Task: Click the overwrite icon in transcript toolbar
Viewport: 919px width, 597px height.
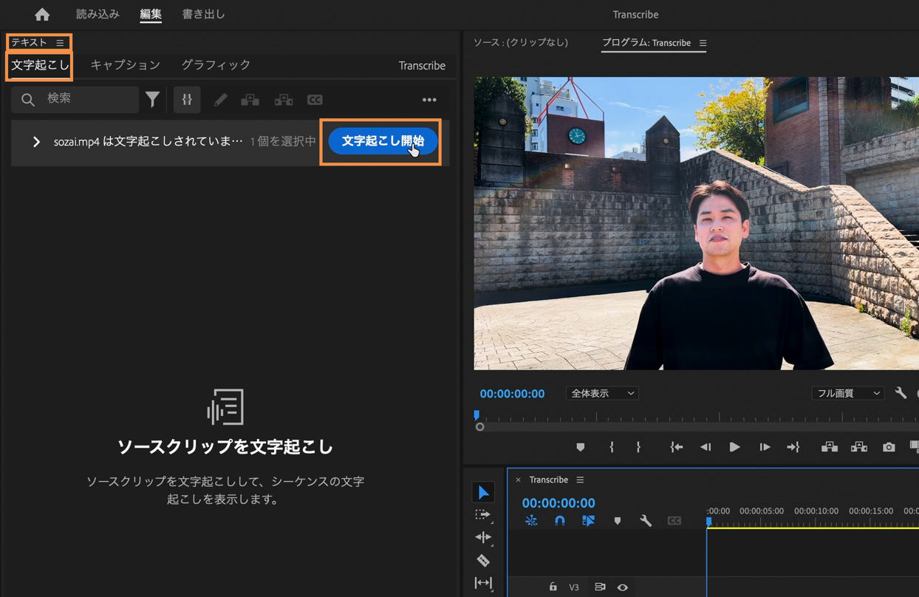Action: pyautogui.click(x=284, y=100)
